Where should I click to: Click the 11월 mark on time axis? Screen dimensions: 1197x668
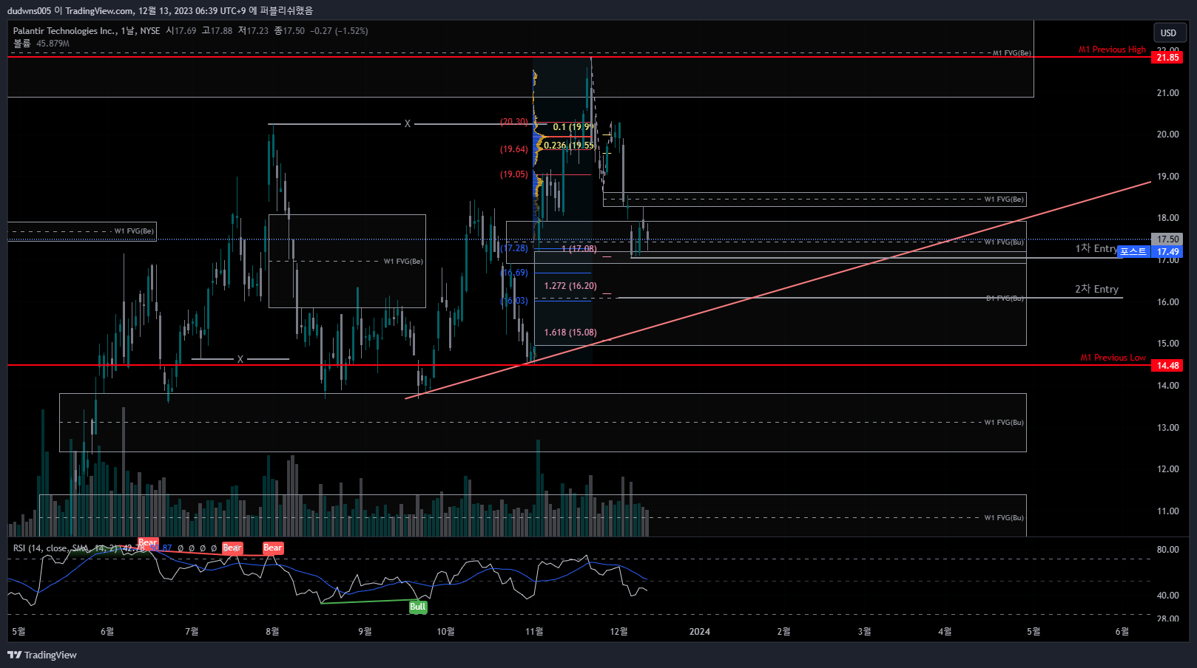(x=534, y=631)
